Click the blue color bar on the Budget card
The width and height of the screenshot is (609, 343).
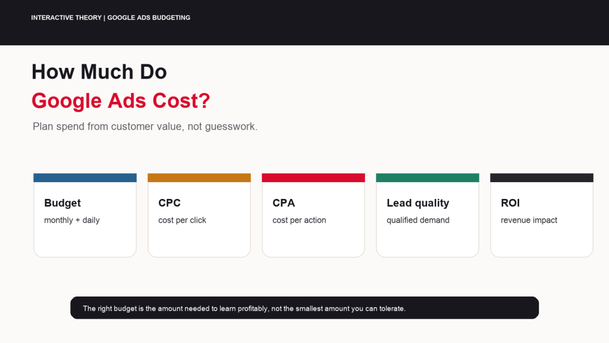coord(85,177)
